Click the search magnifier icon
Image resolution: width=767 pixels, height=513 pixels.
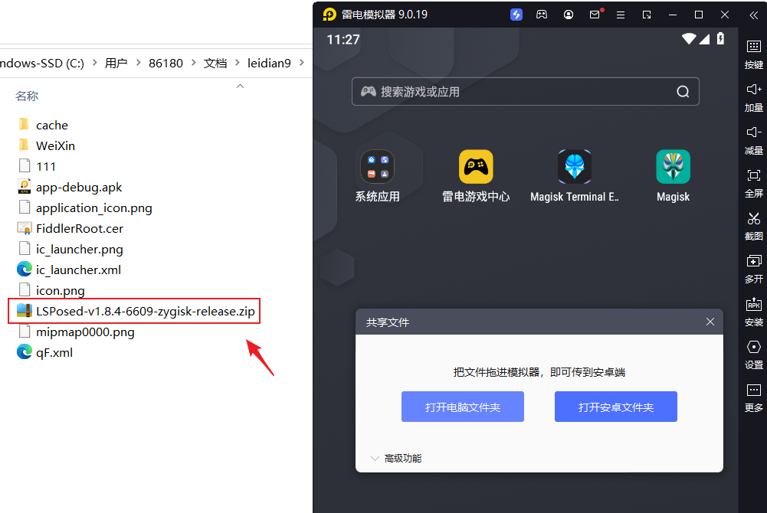tap(683, 91)
